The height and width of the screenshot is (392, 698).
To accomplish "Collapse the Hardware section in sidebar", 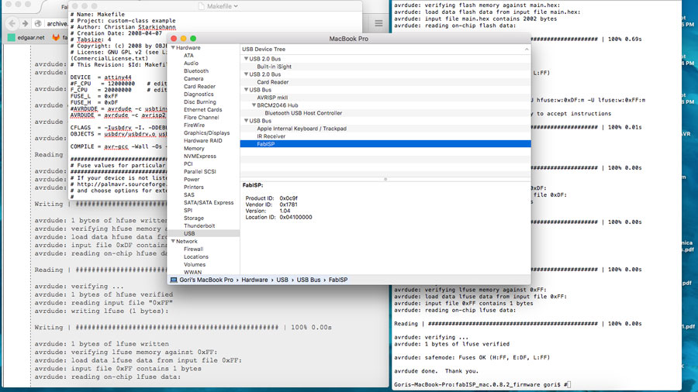I will coord(173,47).
